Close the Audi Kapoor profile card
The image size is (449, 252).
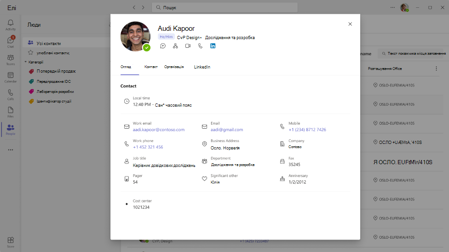click(x=350, y=24)
